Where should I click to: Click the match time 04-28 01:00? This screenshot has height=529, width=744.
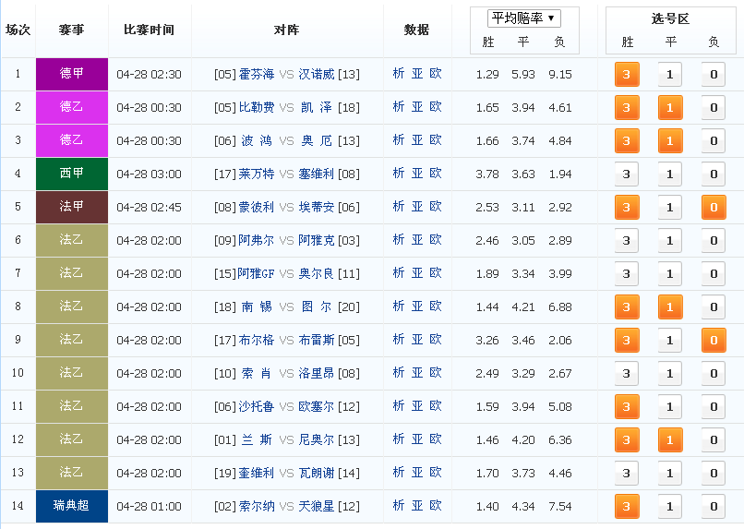coord(149,506)
